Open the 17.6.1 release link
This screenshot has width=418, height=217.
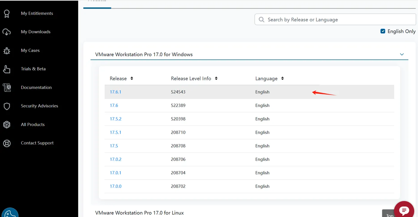click(x=115, y=92)
